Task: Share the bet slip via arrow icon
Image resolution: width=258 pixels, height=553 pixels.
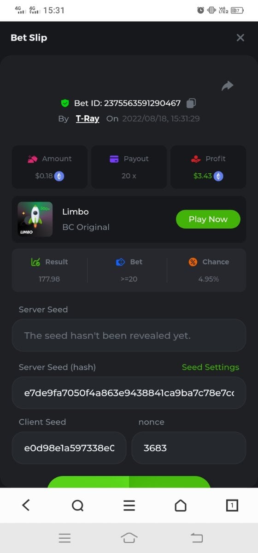Action: click(228, 86)
